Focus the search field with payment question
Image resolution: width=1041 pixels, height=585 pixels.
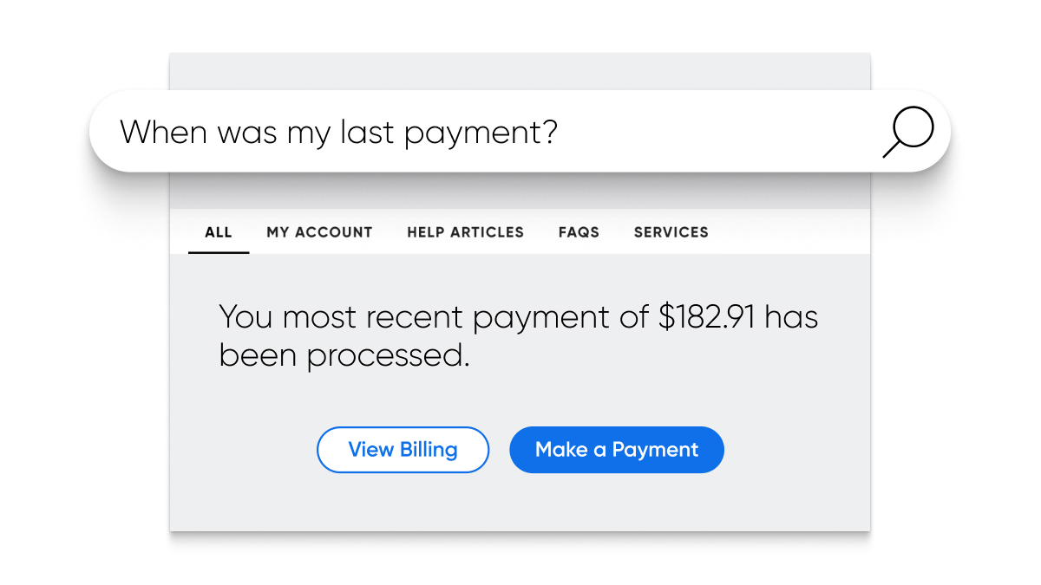[x=520, y=131]
